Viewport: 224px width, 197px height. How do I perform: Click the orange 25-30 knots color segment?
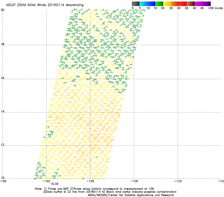(175, 4)
